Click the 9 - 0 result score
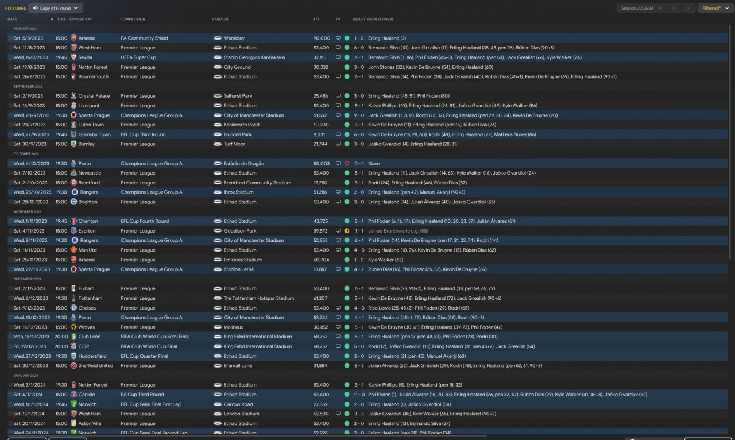 [359, 115]
